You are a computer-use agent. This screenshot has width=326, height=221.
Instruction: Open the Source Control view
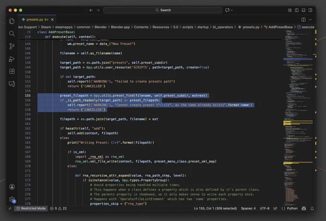(x=12, y=46)
